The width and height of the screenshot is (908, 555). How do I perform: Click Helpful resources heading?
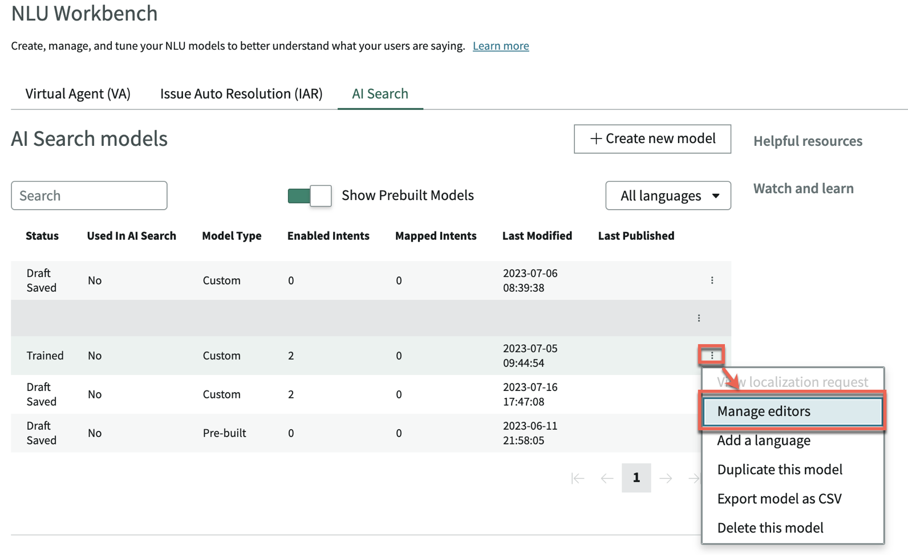(808, 141)
